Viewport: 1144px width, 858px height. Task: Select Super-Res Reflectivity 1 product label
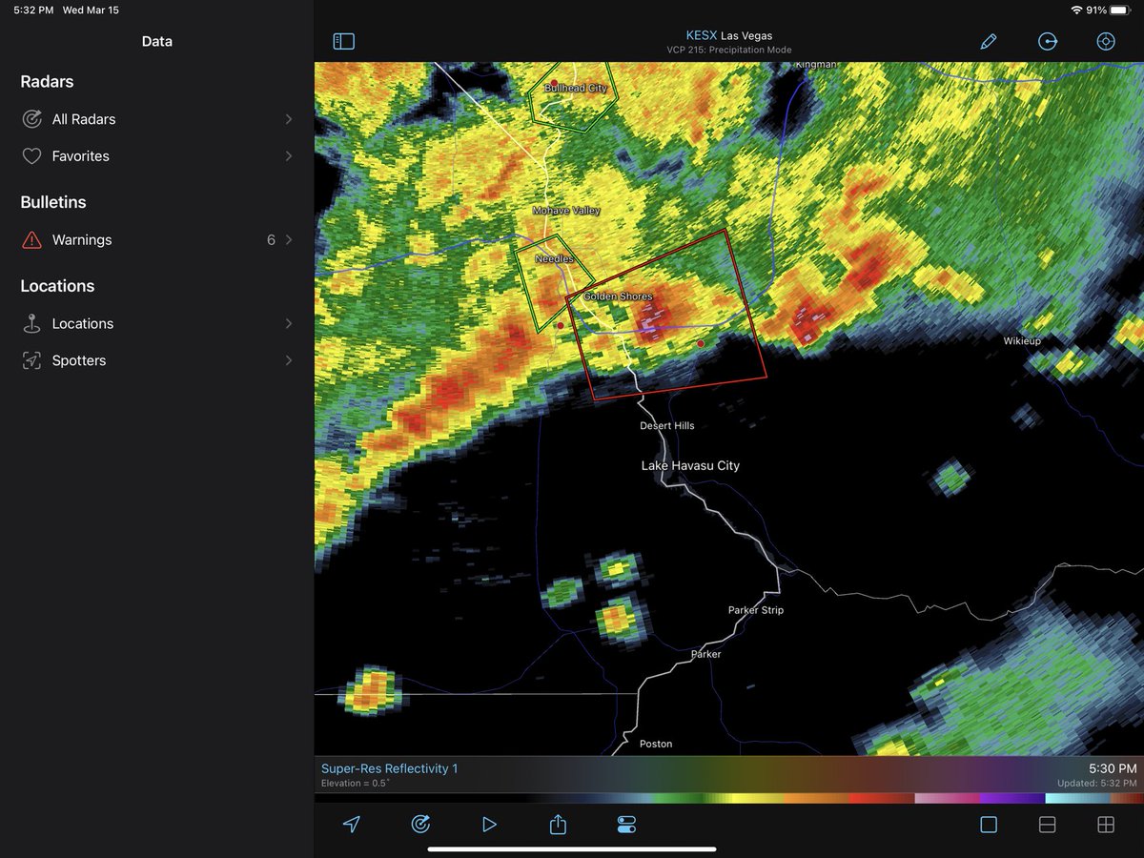(389, 768)
